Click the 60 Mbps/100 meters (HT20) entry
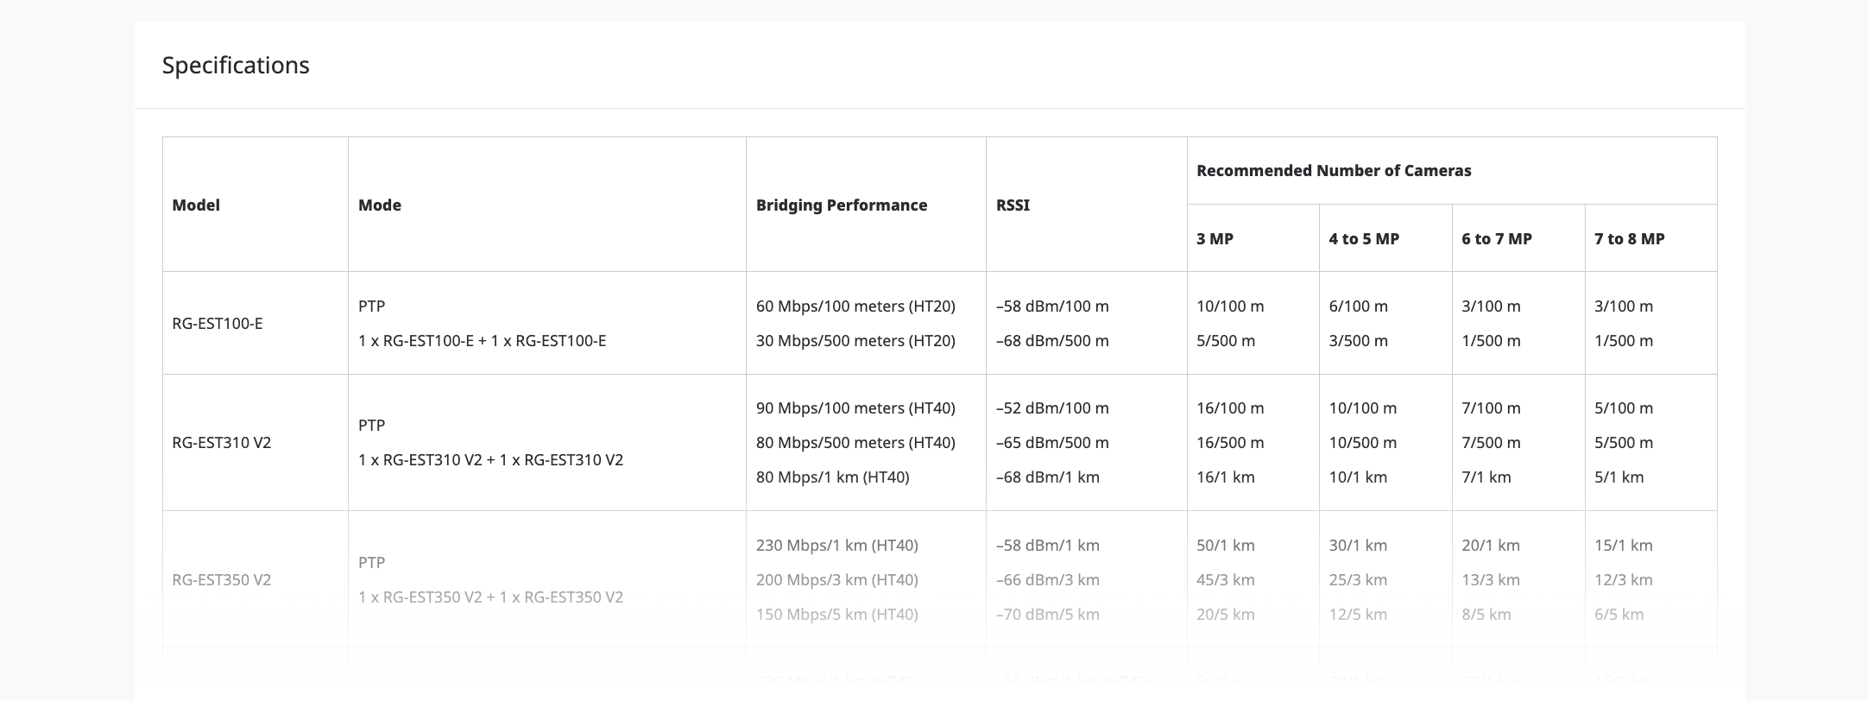This screenshot has width=1868, height=701. tap(855, 306)
